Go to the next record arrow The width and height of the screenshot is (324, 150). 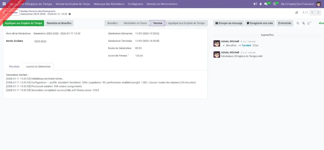pyautogui.click(x=318, y=13)
